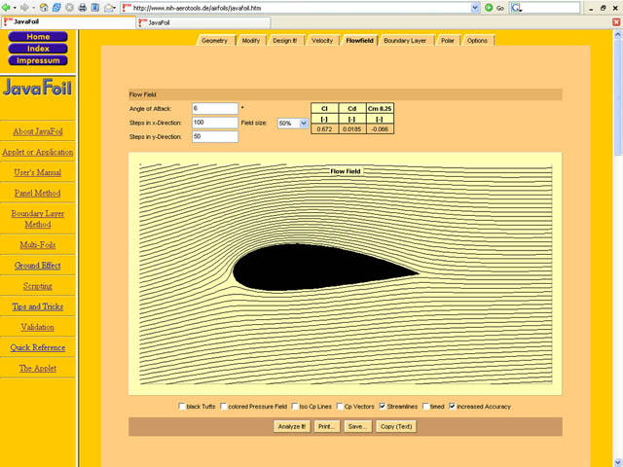Click the Impressum navigation button
Screen dimensions: 623x467
[38, 60]
